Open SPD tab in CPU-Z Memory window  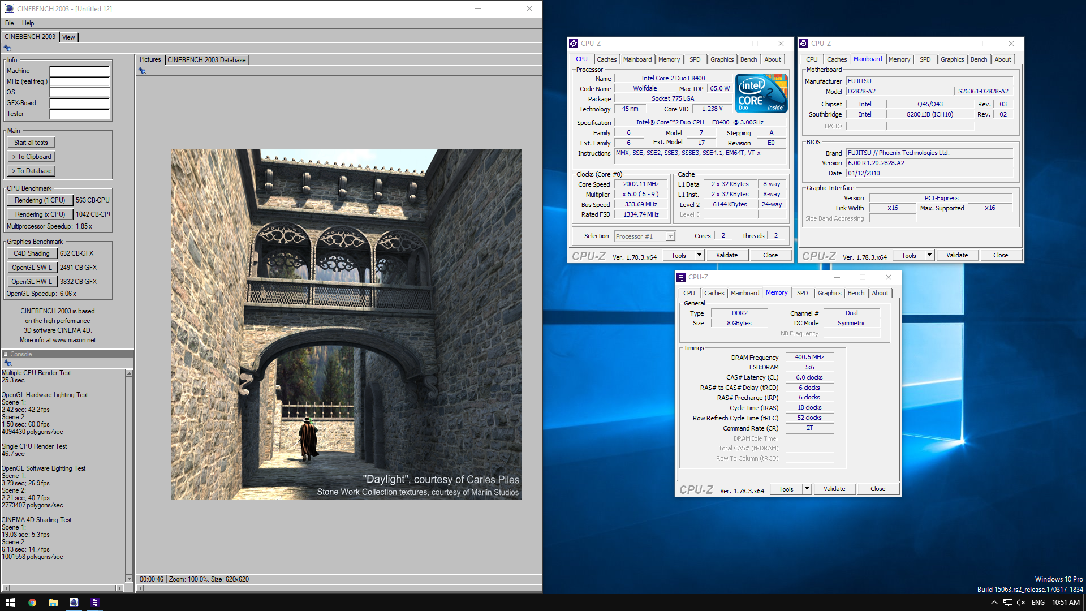coord(803,293)
